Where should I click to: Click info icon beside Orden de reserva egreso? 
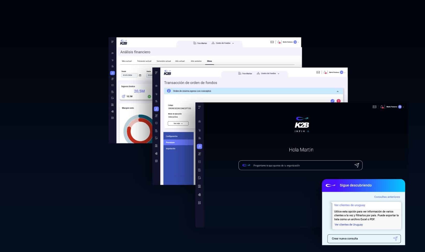point(169,91)
